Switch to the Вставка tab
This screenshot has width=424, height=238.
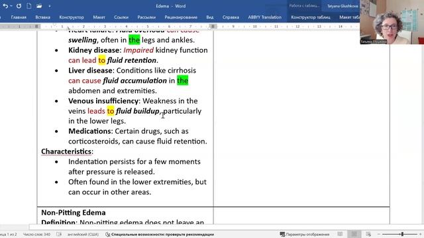coord(42,17)
